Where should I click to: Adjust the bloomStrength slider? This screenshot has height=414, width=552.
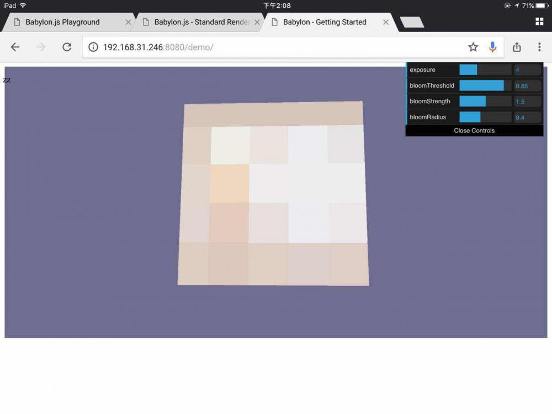tap(485, 102)
